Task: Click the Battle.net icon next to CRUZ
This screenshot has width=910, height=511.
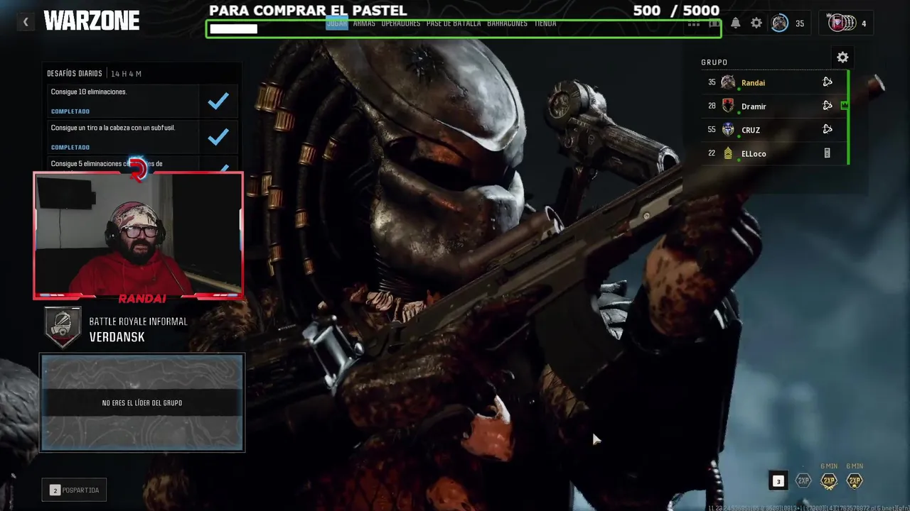Action: click(828, 129)
